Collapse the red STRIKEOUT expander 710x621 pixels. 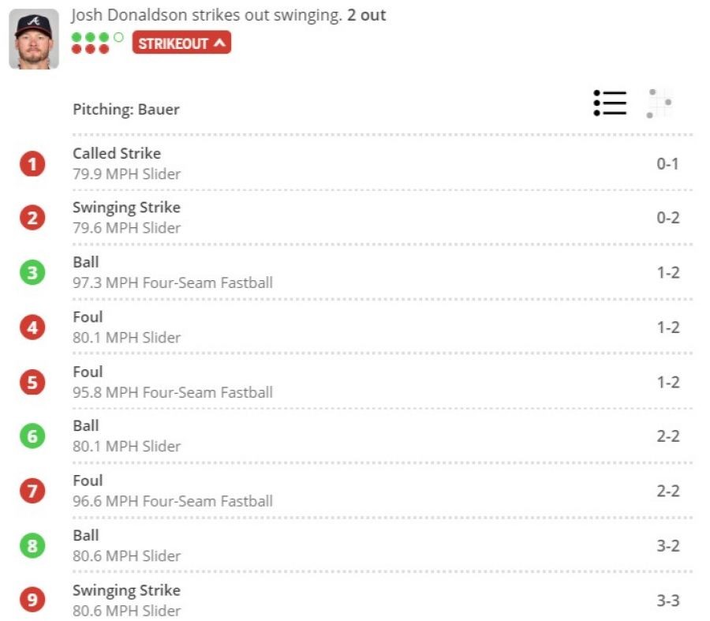tap(181, 43)
